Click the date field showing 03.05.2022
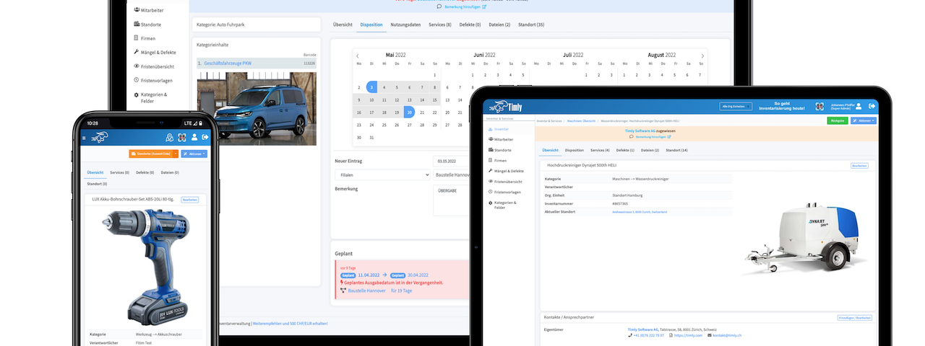 coord(452,161)
